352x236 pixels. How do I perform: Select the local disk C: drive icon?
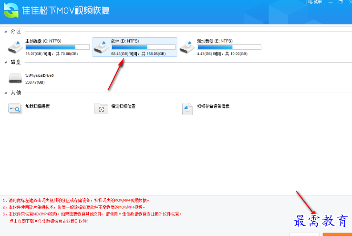(15, 47)
